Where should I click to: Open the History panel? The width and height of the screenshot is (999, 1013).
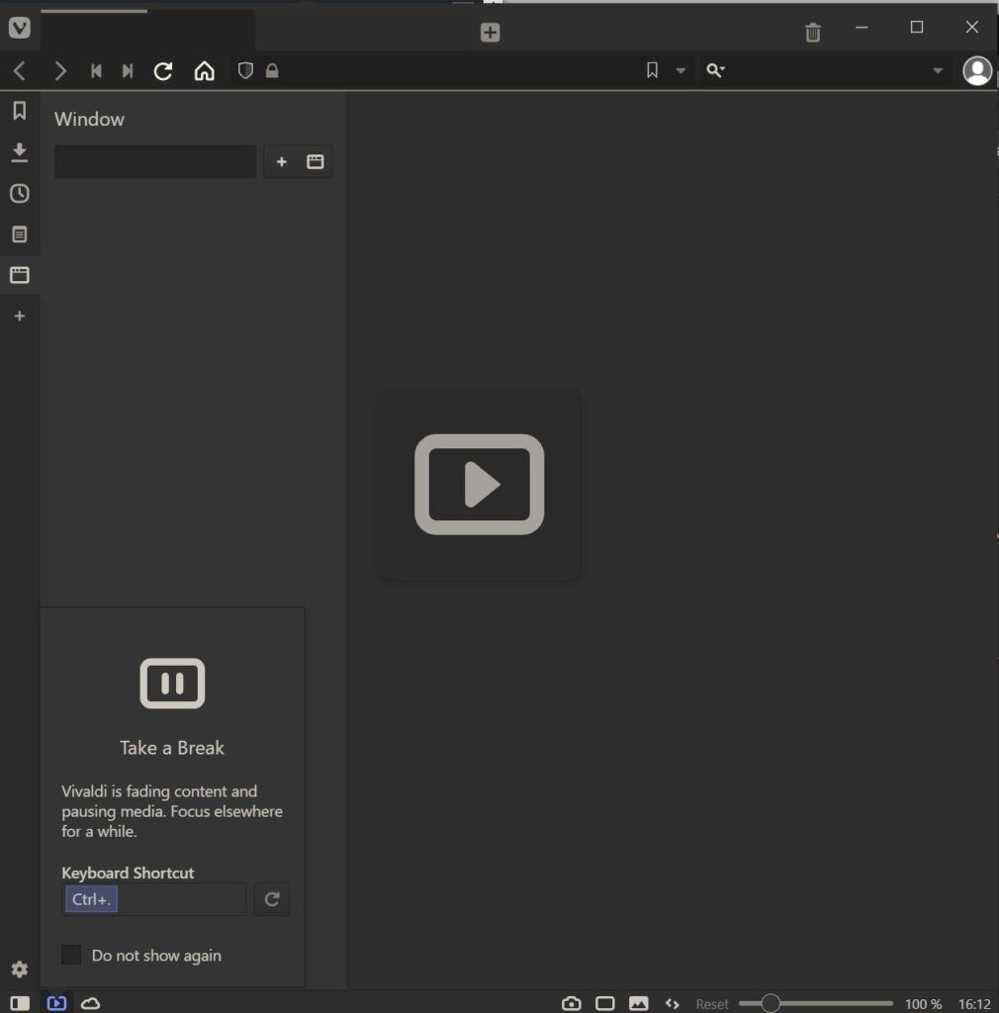coord(20,194)
